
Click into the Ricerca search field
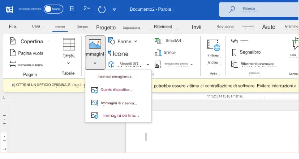259,9
